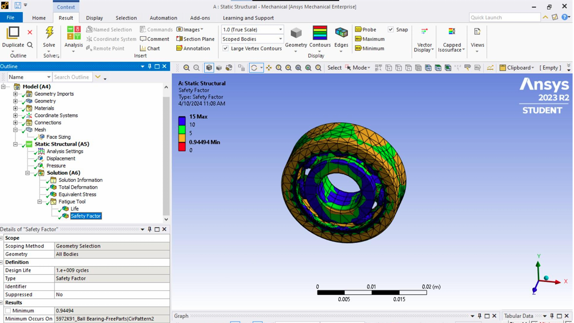Switch to the Display ribbon tab

pyautogui.click(x=95, y=18)
